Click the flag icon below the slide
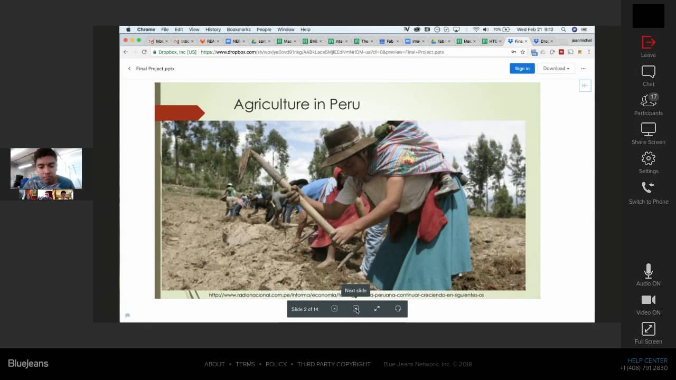Viewport: 676px width, 380px height. [x=127, y=316]
